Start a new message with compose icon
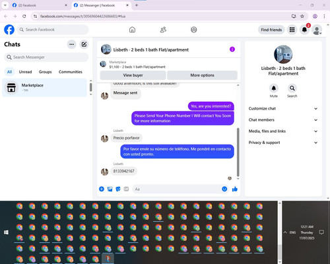The width and height of the screenshot is (330, 264). pos(84,44)
